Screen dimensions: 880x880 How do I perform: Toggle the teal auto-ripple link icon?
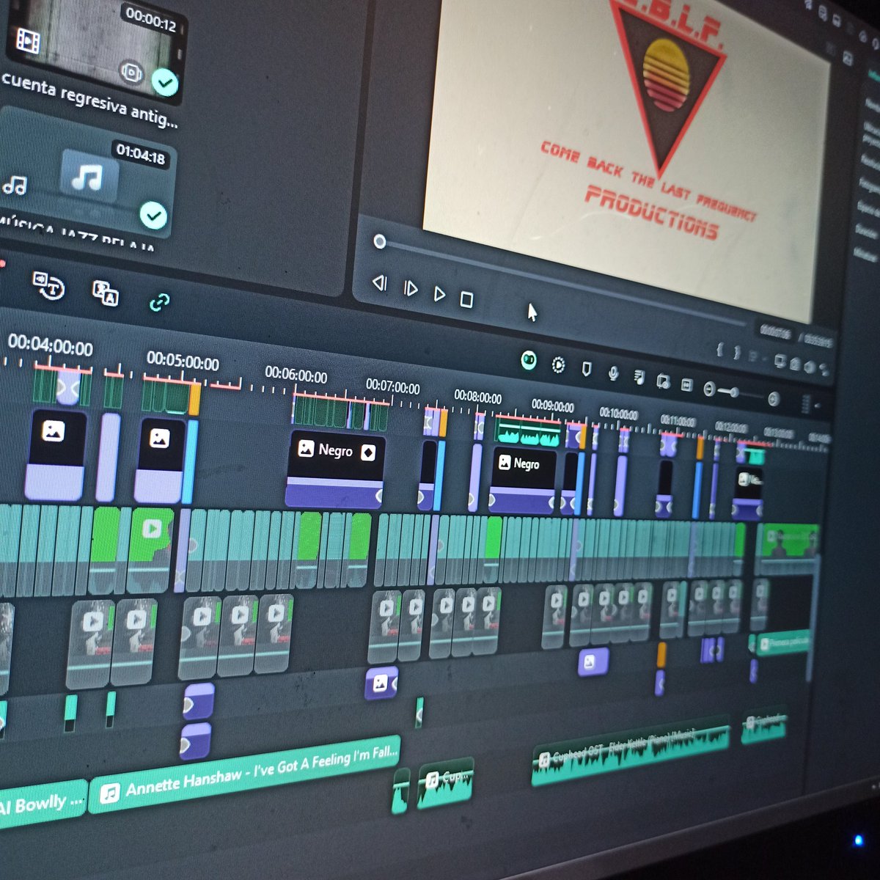tap(160, 301)
